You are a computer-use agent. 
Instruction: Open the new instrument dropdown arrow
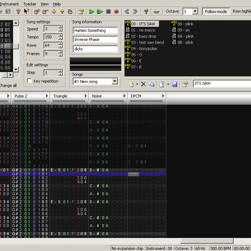(x=137, y=84)
